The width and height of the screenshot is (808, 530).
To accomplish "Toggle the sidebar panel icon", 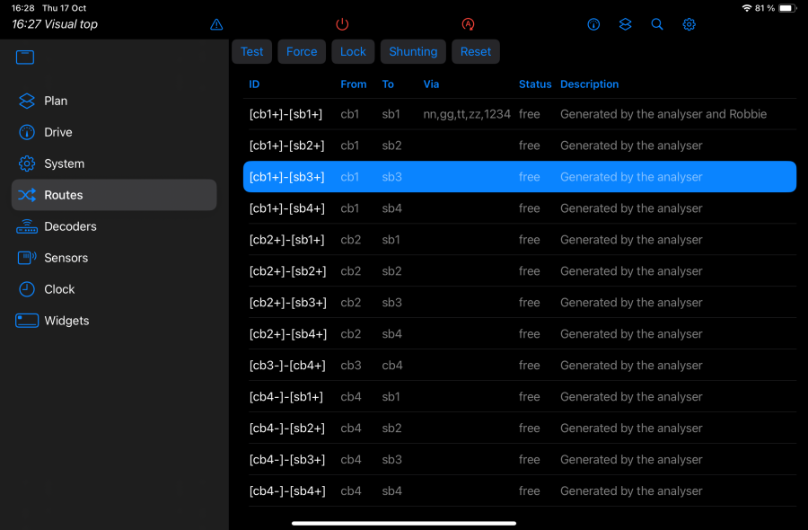I will coord(25,57).
